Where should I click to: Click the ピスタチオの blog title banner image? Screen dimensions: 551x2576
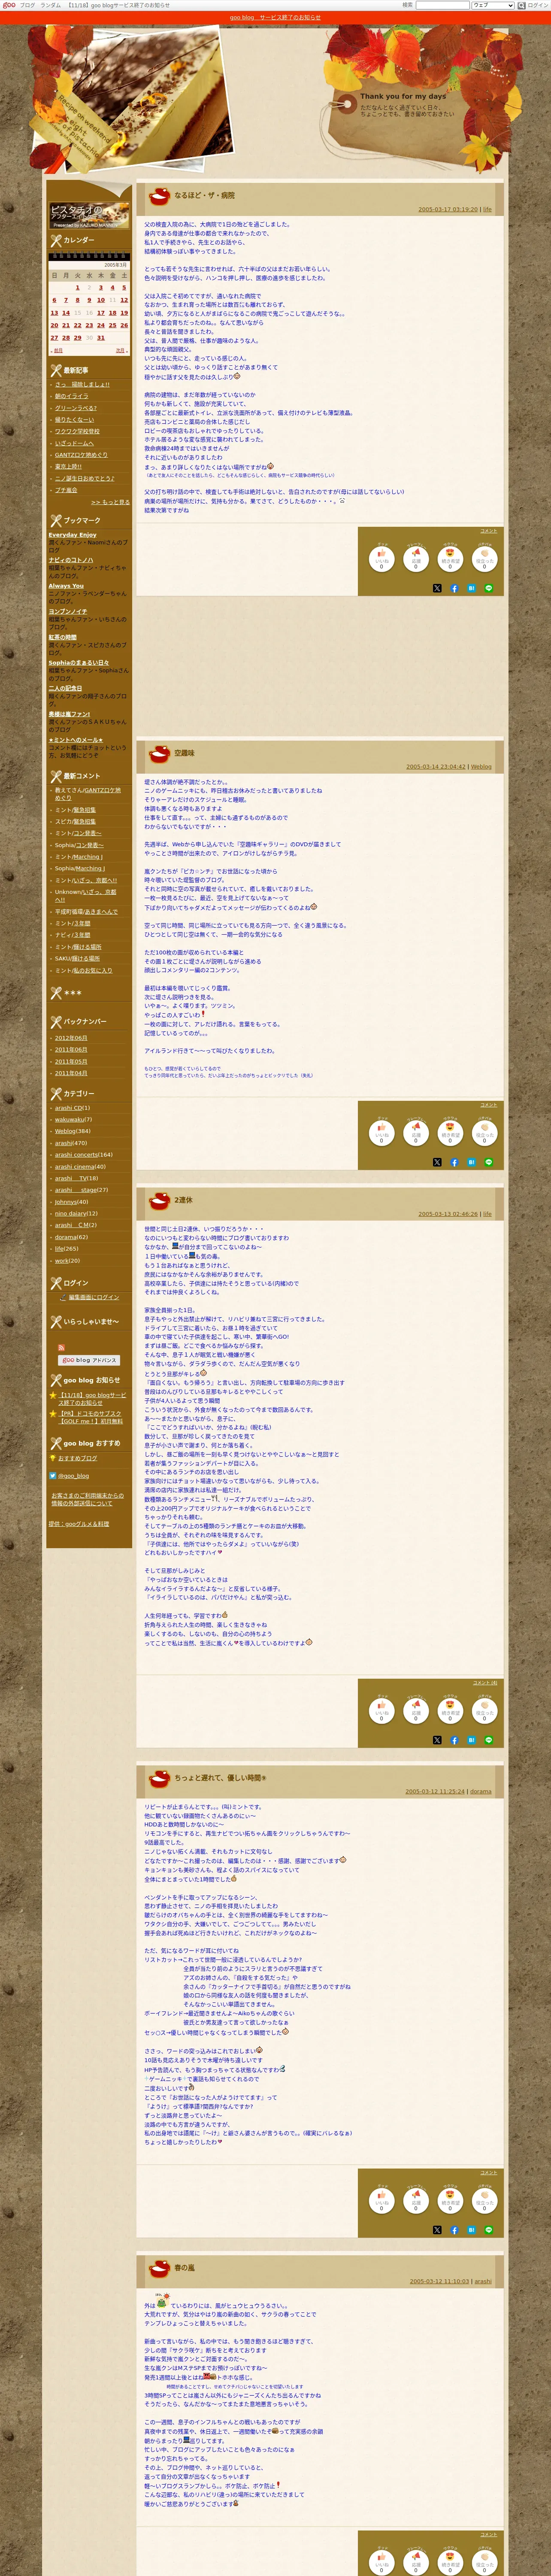[x=89, y=215]
